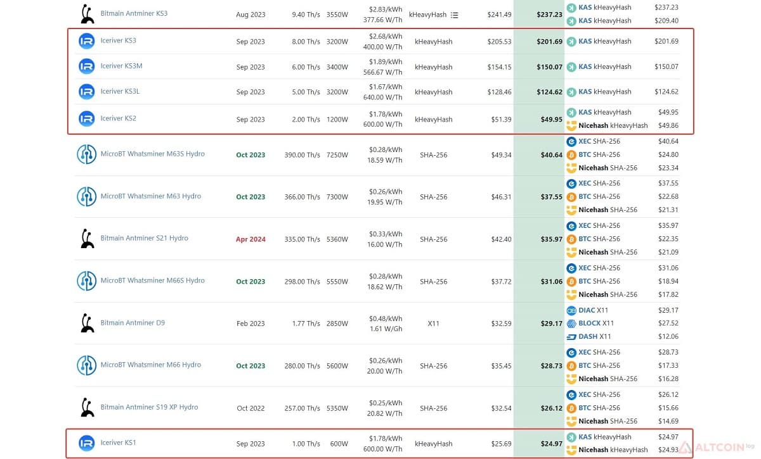Click the Iceriver logo beside Iceriver KS1
This screenshot has height=459, width=761.
[x=86, y=443]
